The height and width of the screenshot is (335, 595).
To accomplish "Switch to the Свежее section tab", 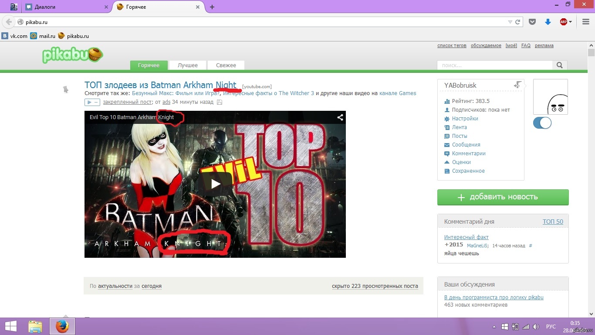I will 226,65.
